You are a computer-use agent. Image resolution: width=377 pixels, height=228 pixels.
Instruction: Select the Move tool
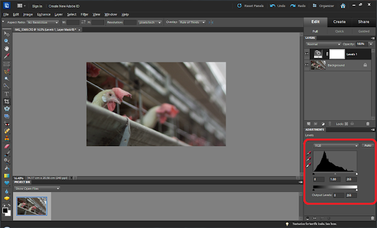point(6,34)
